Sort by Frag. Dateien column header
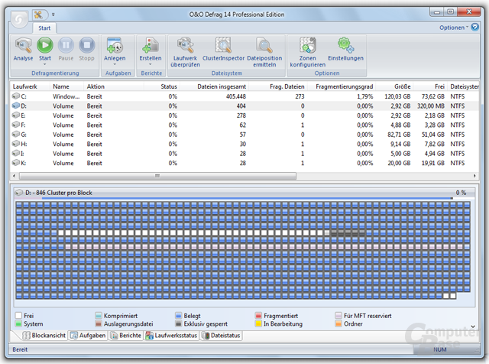Screen dimensions: 489x364 tap(278, 86)
